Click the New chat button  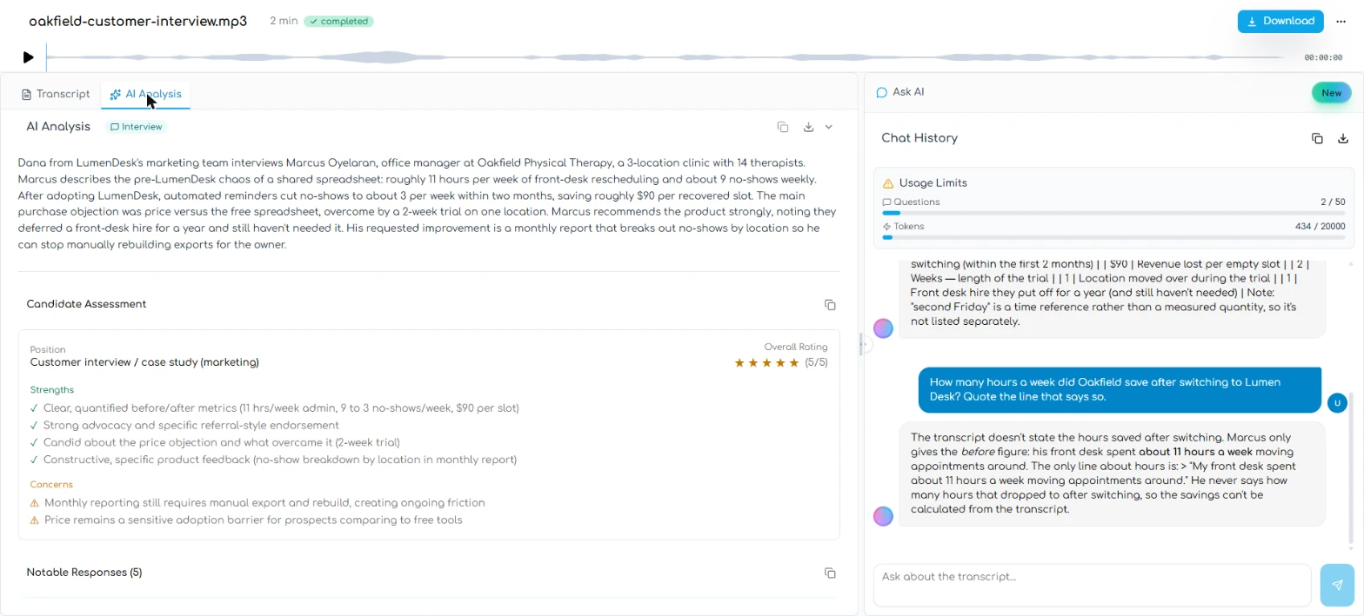[x=1331, y=93]
